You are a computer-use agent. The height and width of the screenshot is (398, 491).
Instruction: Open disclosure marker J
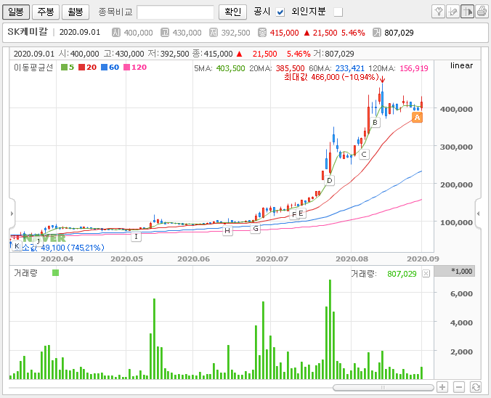tap(38, 241)
